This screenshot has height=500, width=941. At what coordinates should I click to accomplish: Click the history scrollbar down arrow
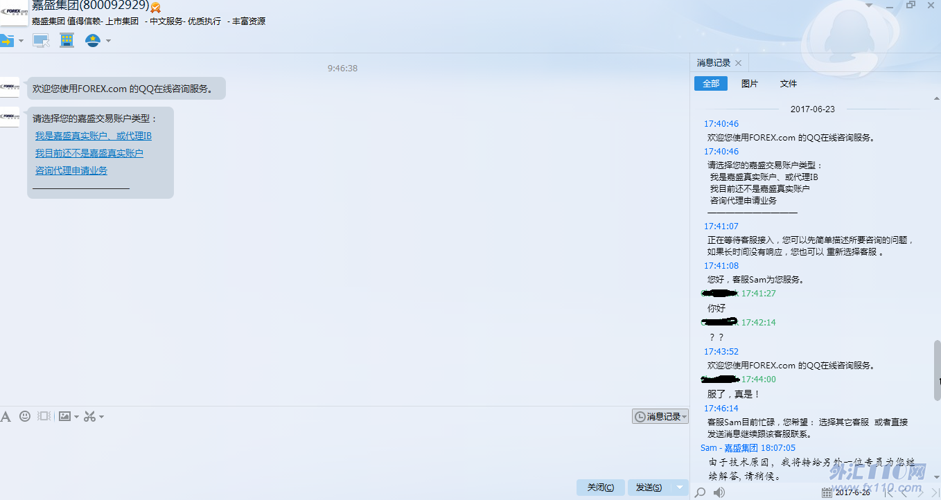(938, 479)
